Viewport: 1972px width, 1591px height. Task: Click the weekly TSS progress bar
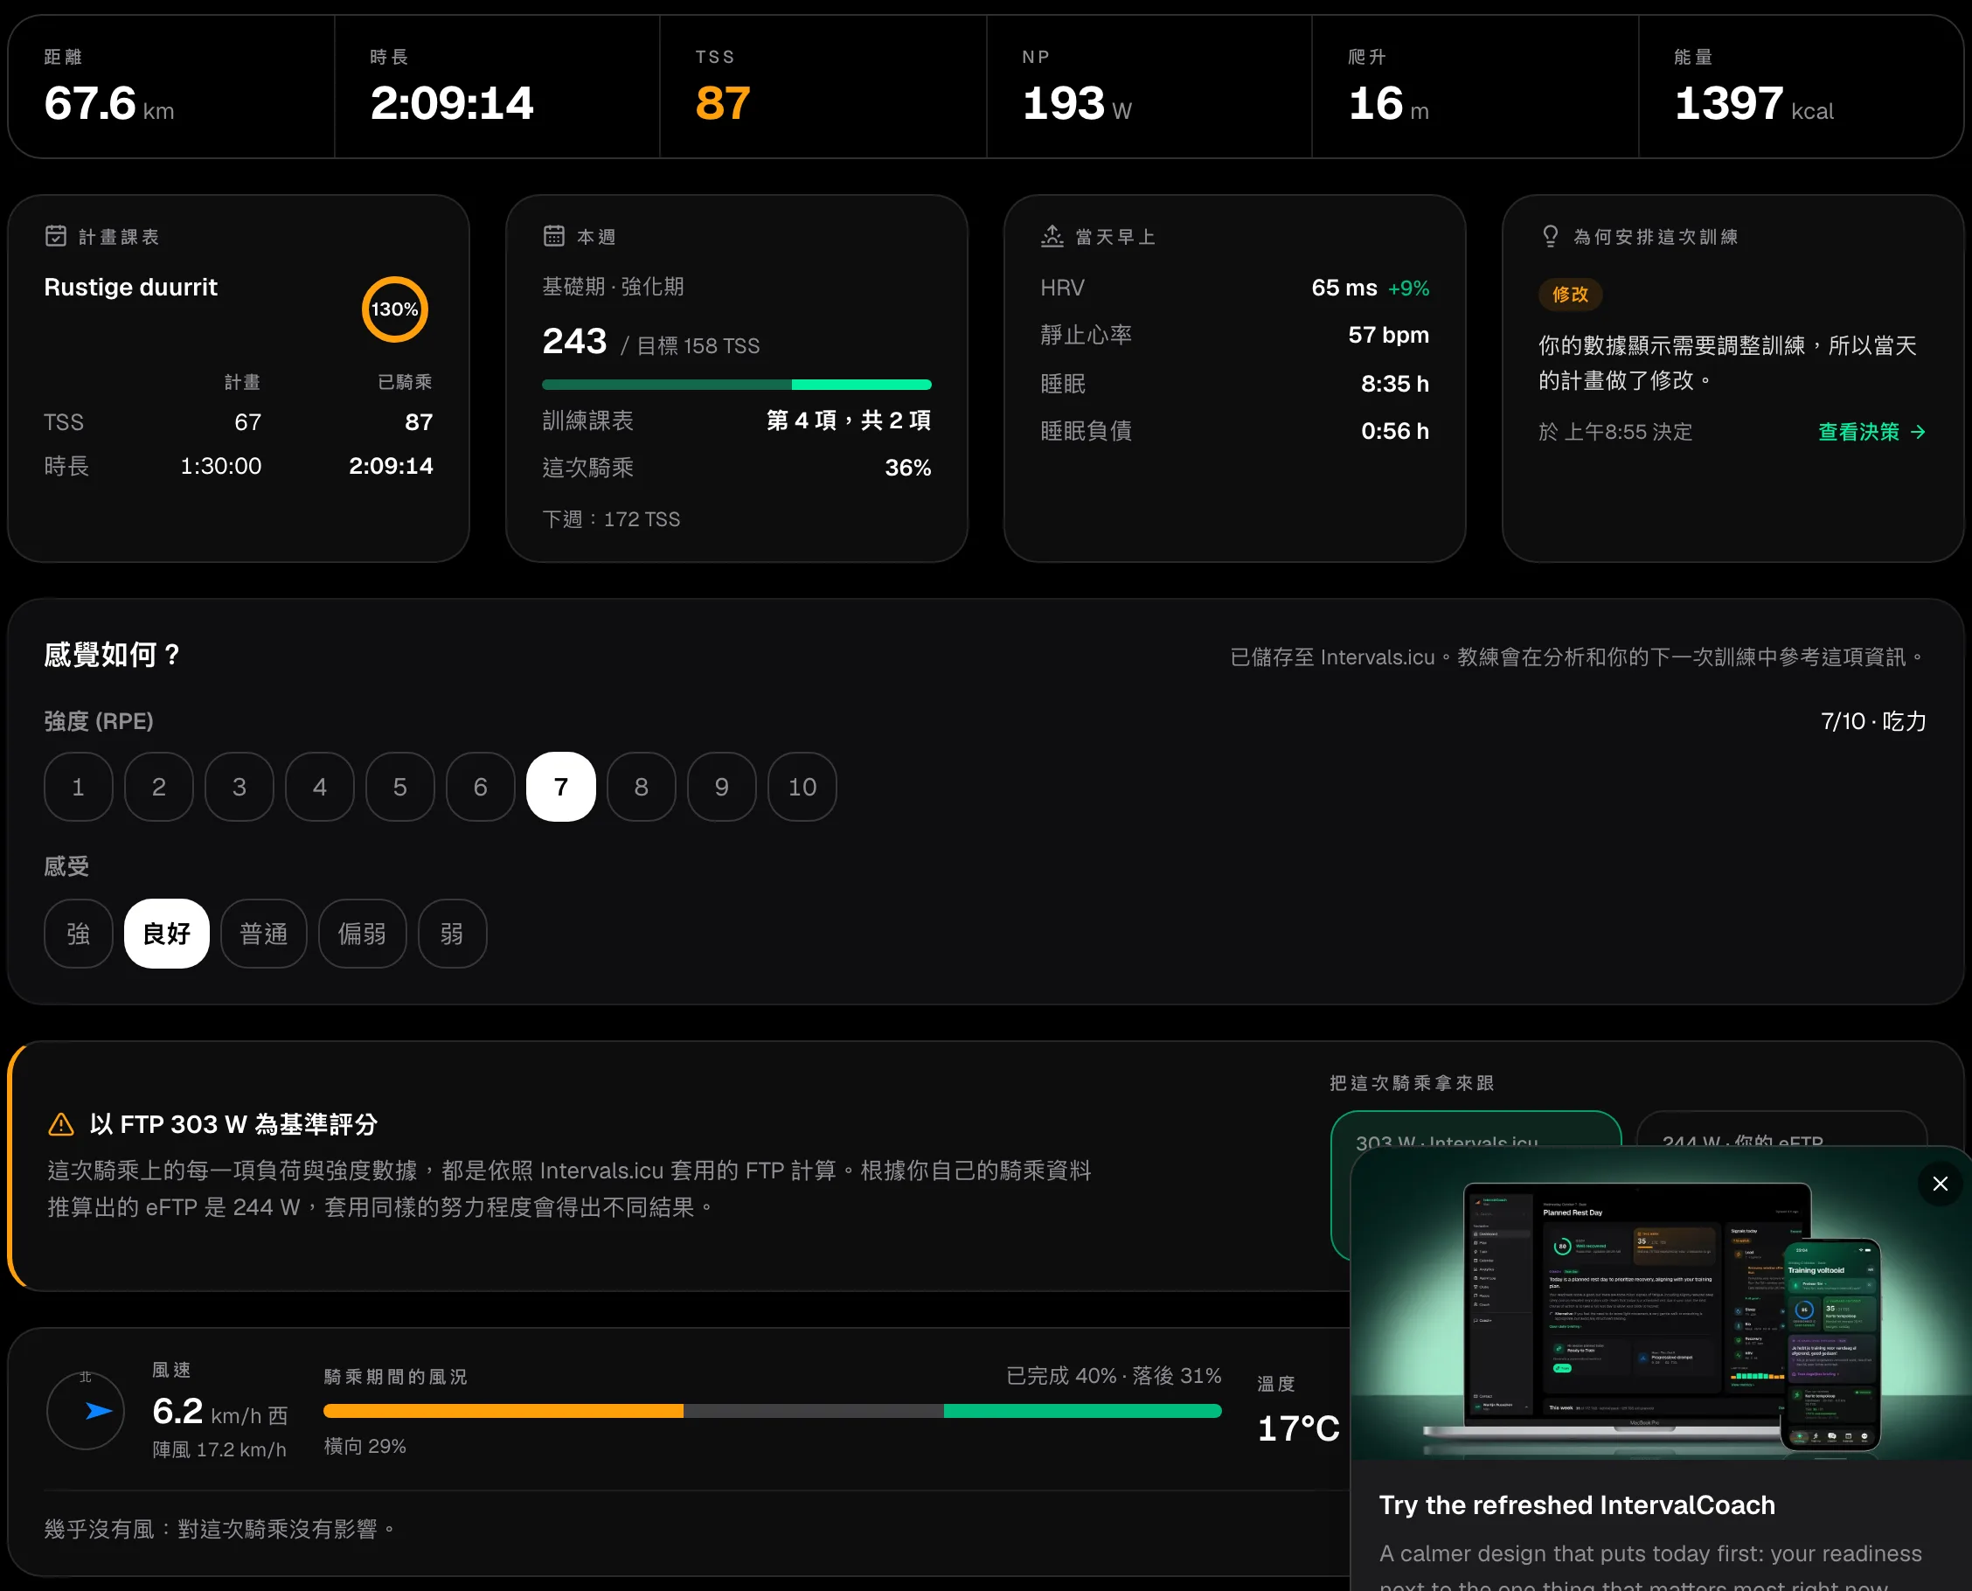(x=737, y=384)
